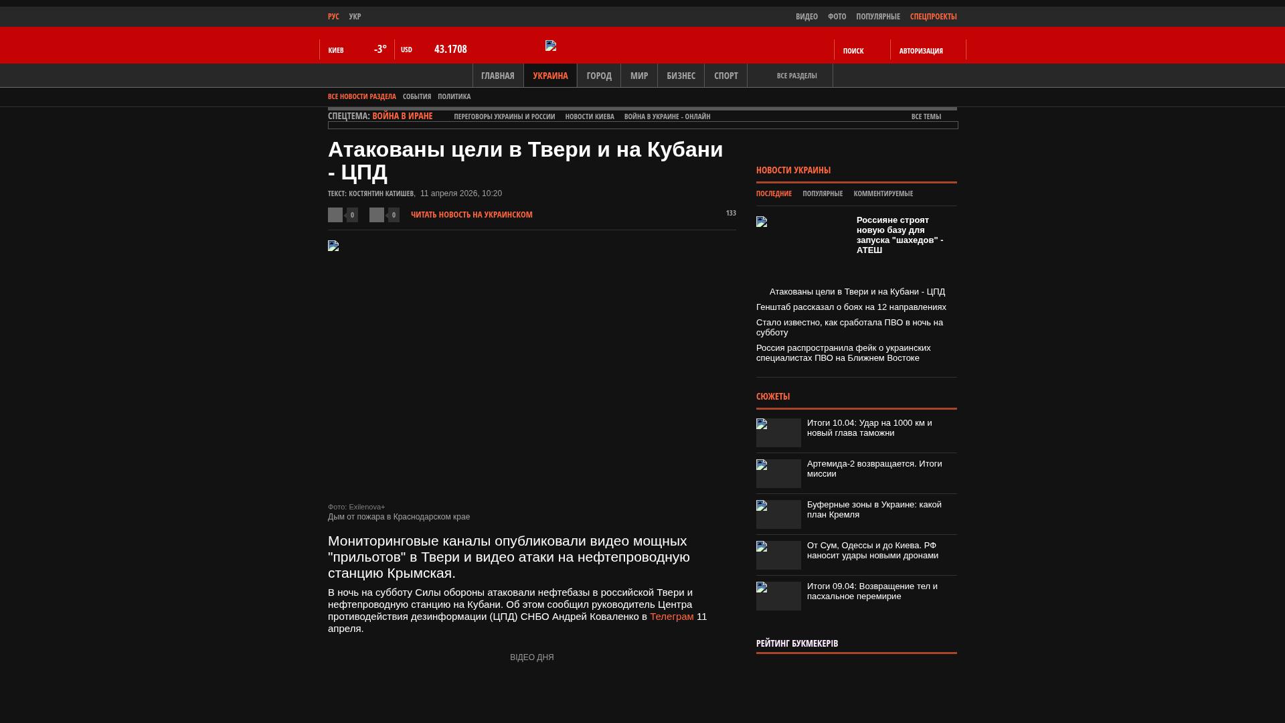The width and height of the screenshot is (1285, 723).
Task: Open thumbnail for Артемида-2 story
Action: [x=778, y=473]
